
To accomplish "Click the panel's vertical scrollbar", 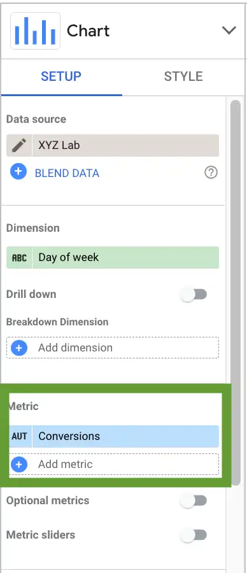I will coord(236,292).
